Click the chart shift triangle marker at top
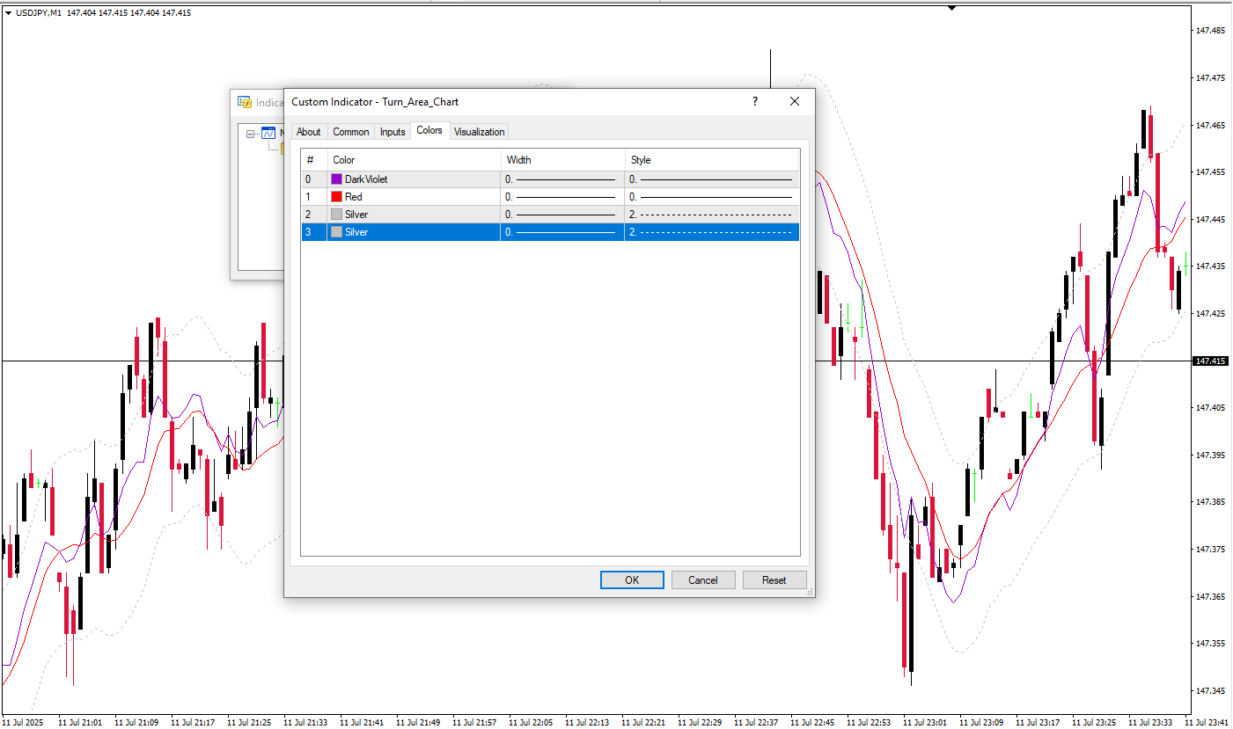1233x729 pixels. tap(951, 8)
